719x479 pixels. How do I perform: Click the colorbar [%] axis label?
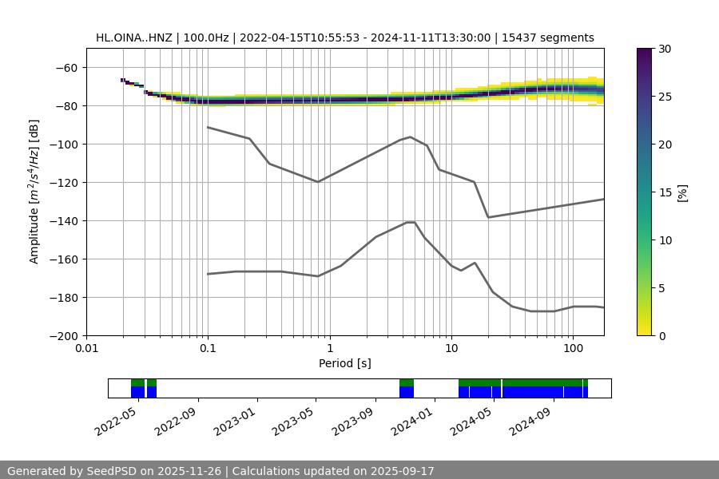click(682, 192)
